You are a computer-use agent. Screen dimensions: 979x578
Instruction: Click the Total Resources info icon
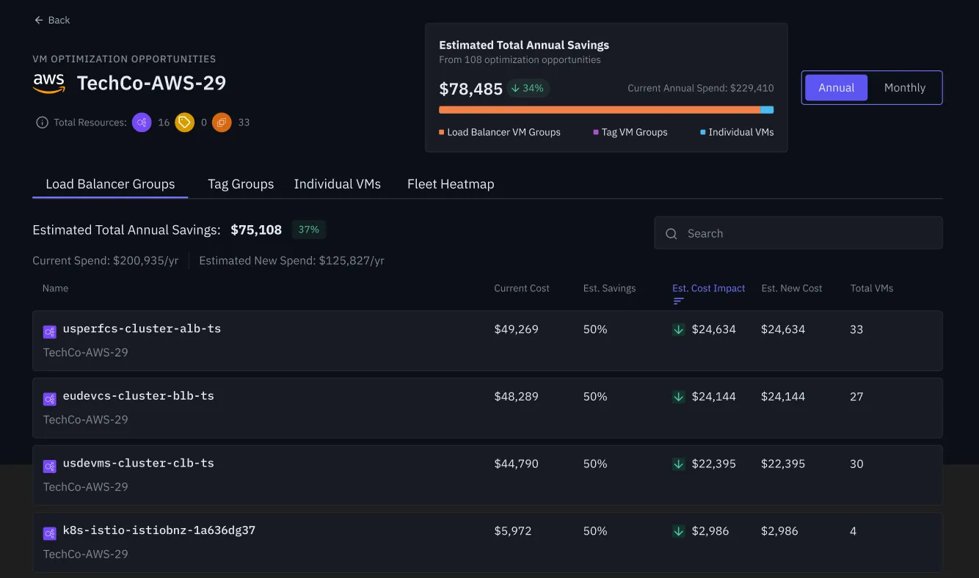42,122
